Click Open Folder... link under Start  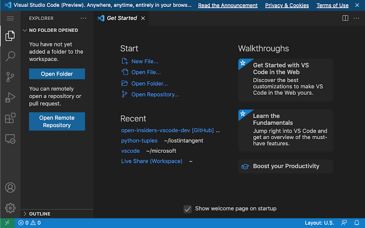[150, 83]
